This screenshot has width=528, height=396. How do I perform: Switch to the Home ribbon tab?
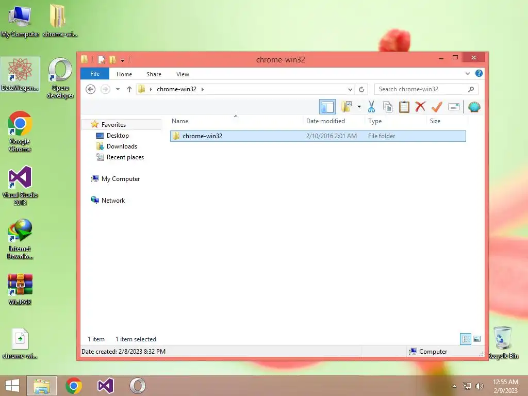[x=124, y=74]
